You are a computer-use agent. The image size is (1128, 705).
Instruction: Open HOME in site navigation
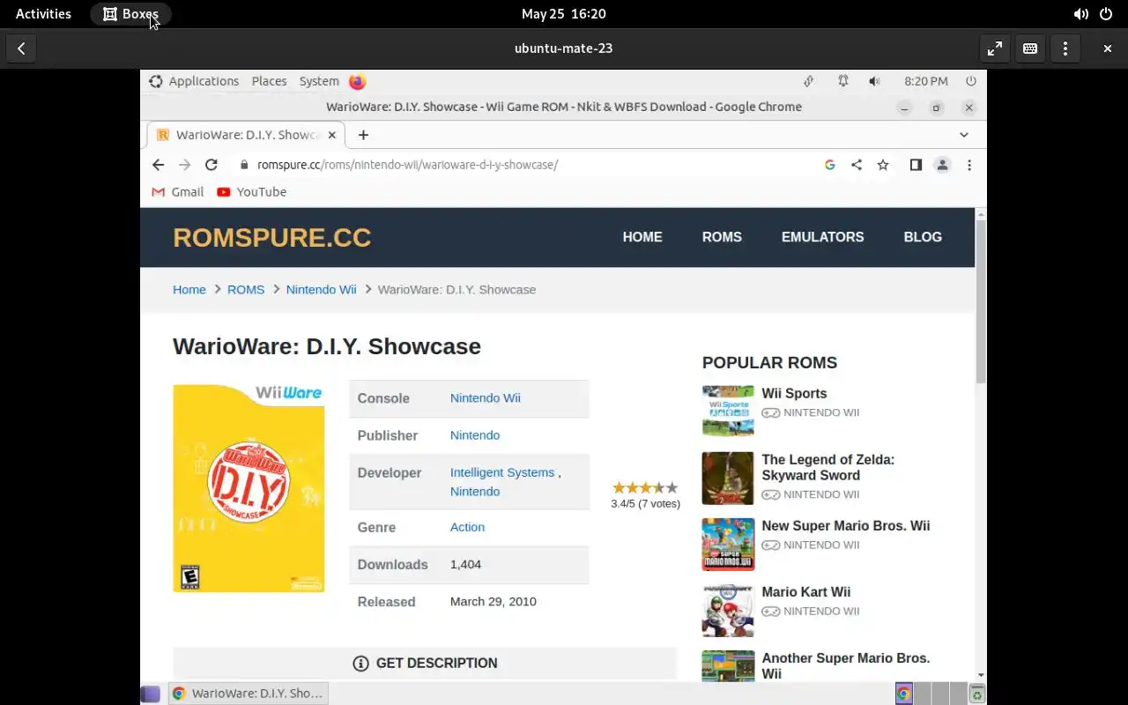[642, 237]
